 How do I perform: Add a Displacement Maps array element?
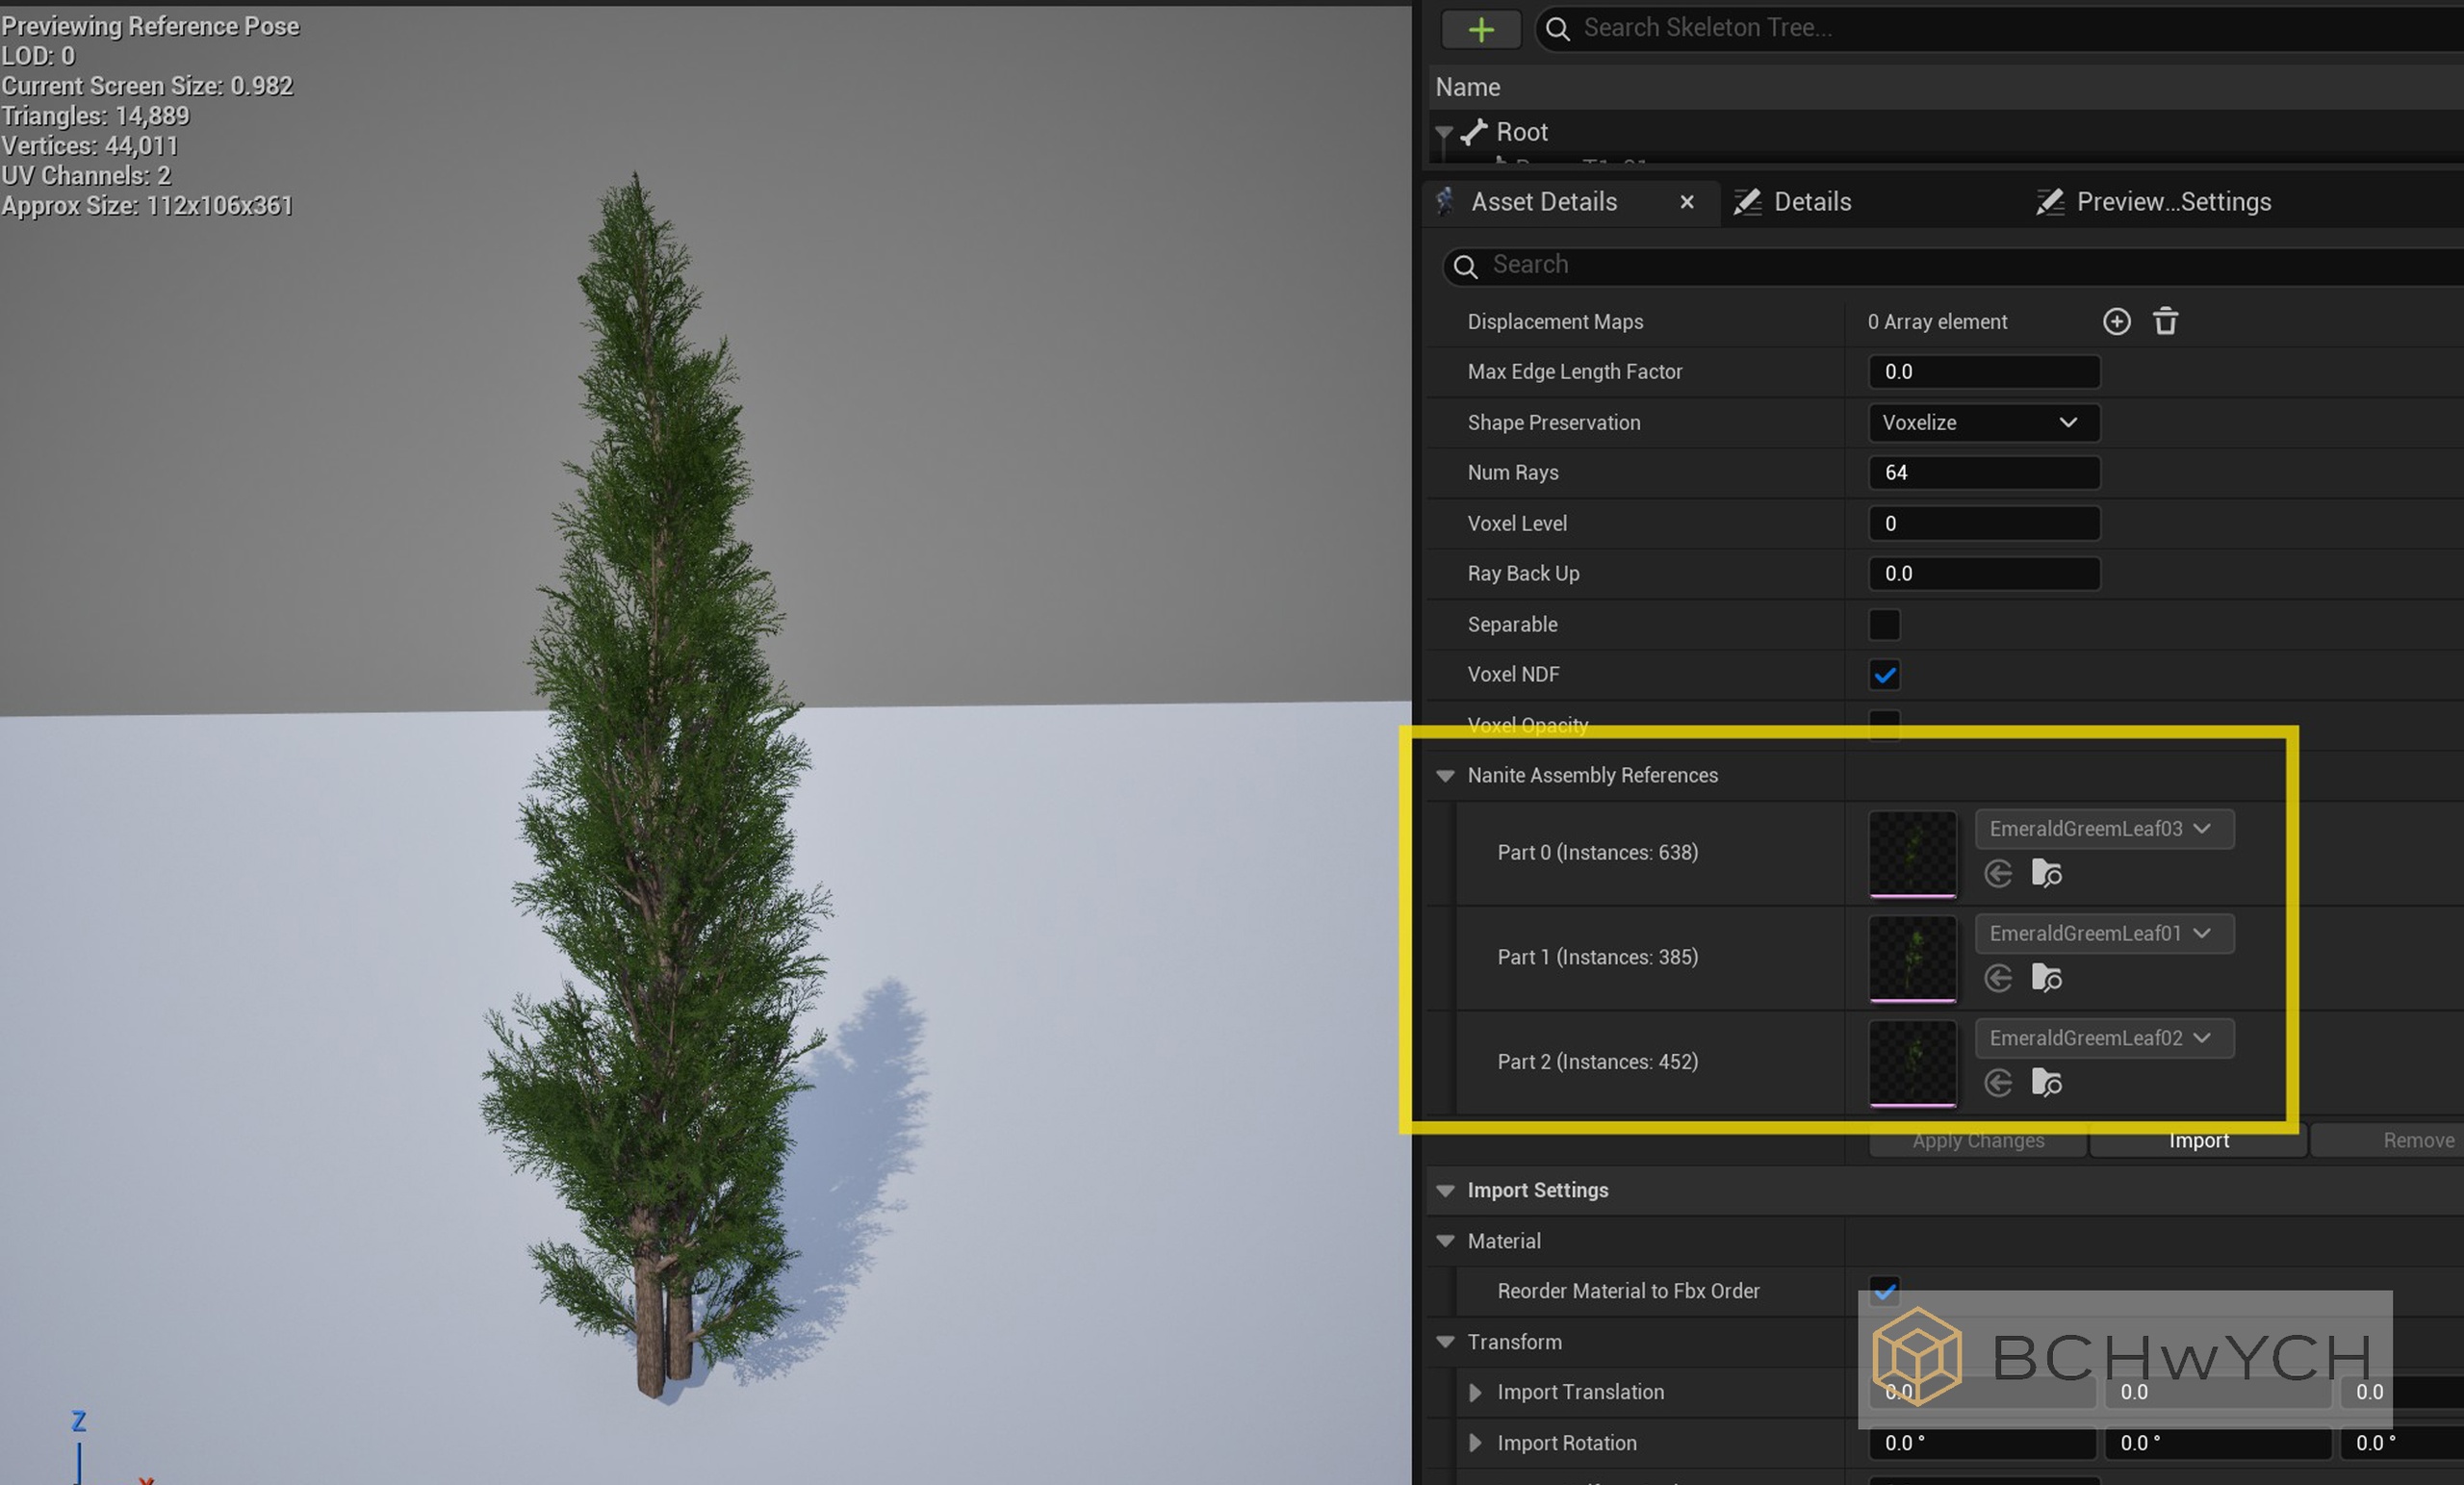click(x=2117, y=322)
